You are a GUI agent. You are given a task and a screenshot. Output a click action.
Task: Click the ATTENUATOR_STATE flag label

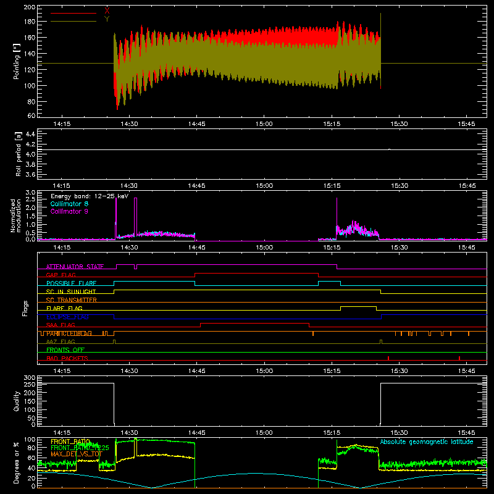tap(75, 267)
